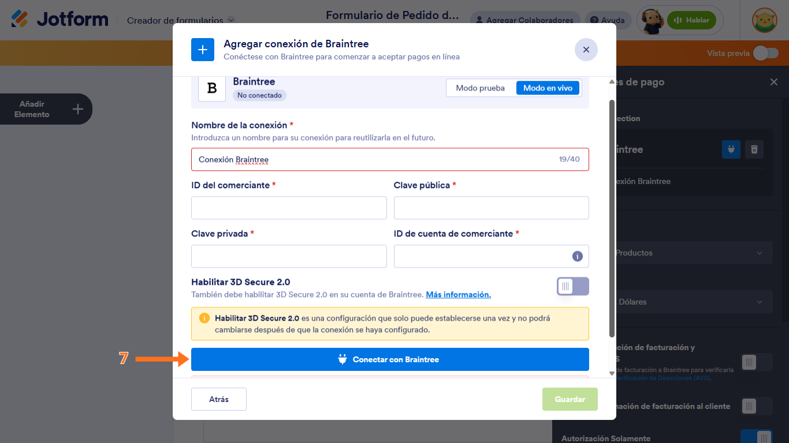Select Modo prueba

(481, 88)
